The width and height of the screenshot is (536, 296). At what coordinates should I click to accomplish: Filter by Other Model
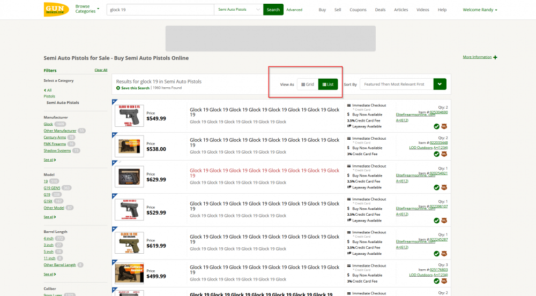point(54,208)
